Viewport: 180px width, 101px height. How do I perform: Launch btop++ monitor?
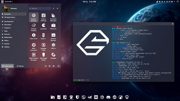point(44,36)
